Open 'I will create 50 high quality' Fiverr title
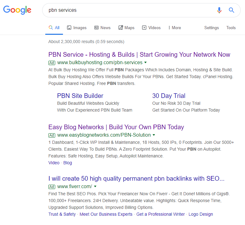 [136, 179]
